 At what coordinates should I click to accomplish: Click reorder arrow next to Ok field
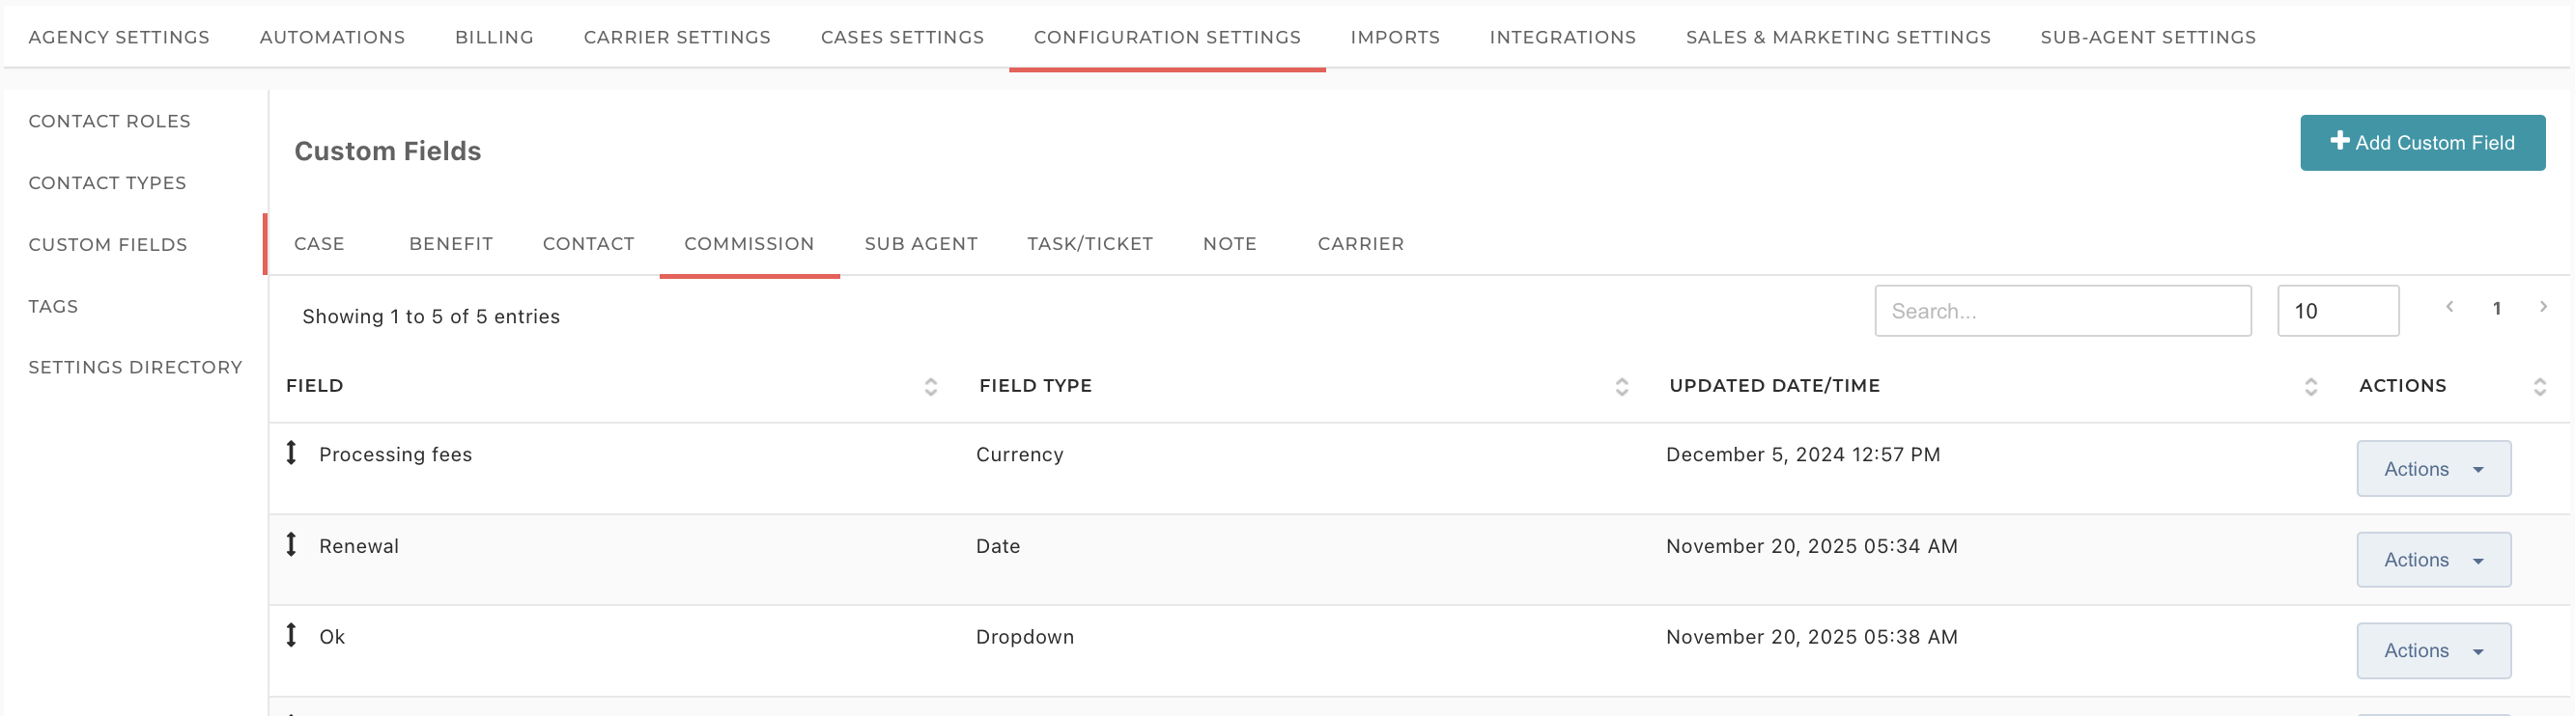[291, 635]
